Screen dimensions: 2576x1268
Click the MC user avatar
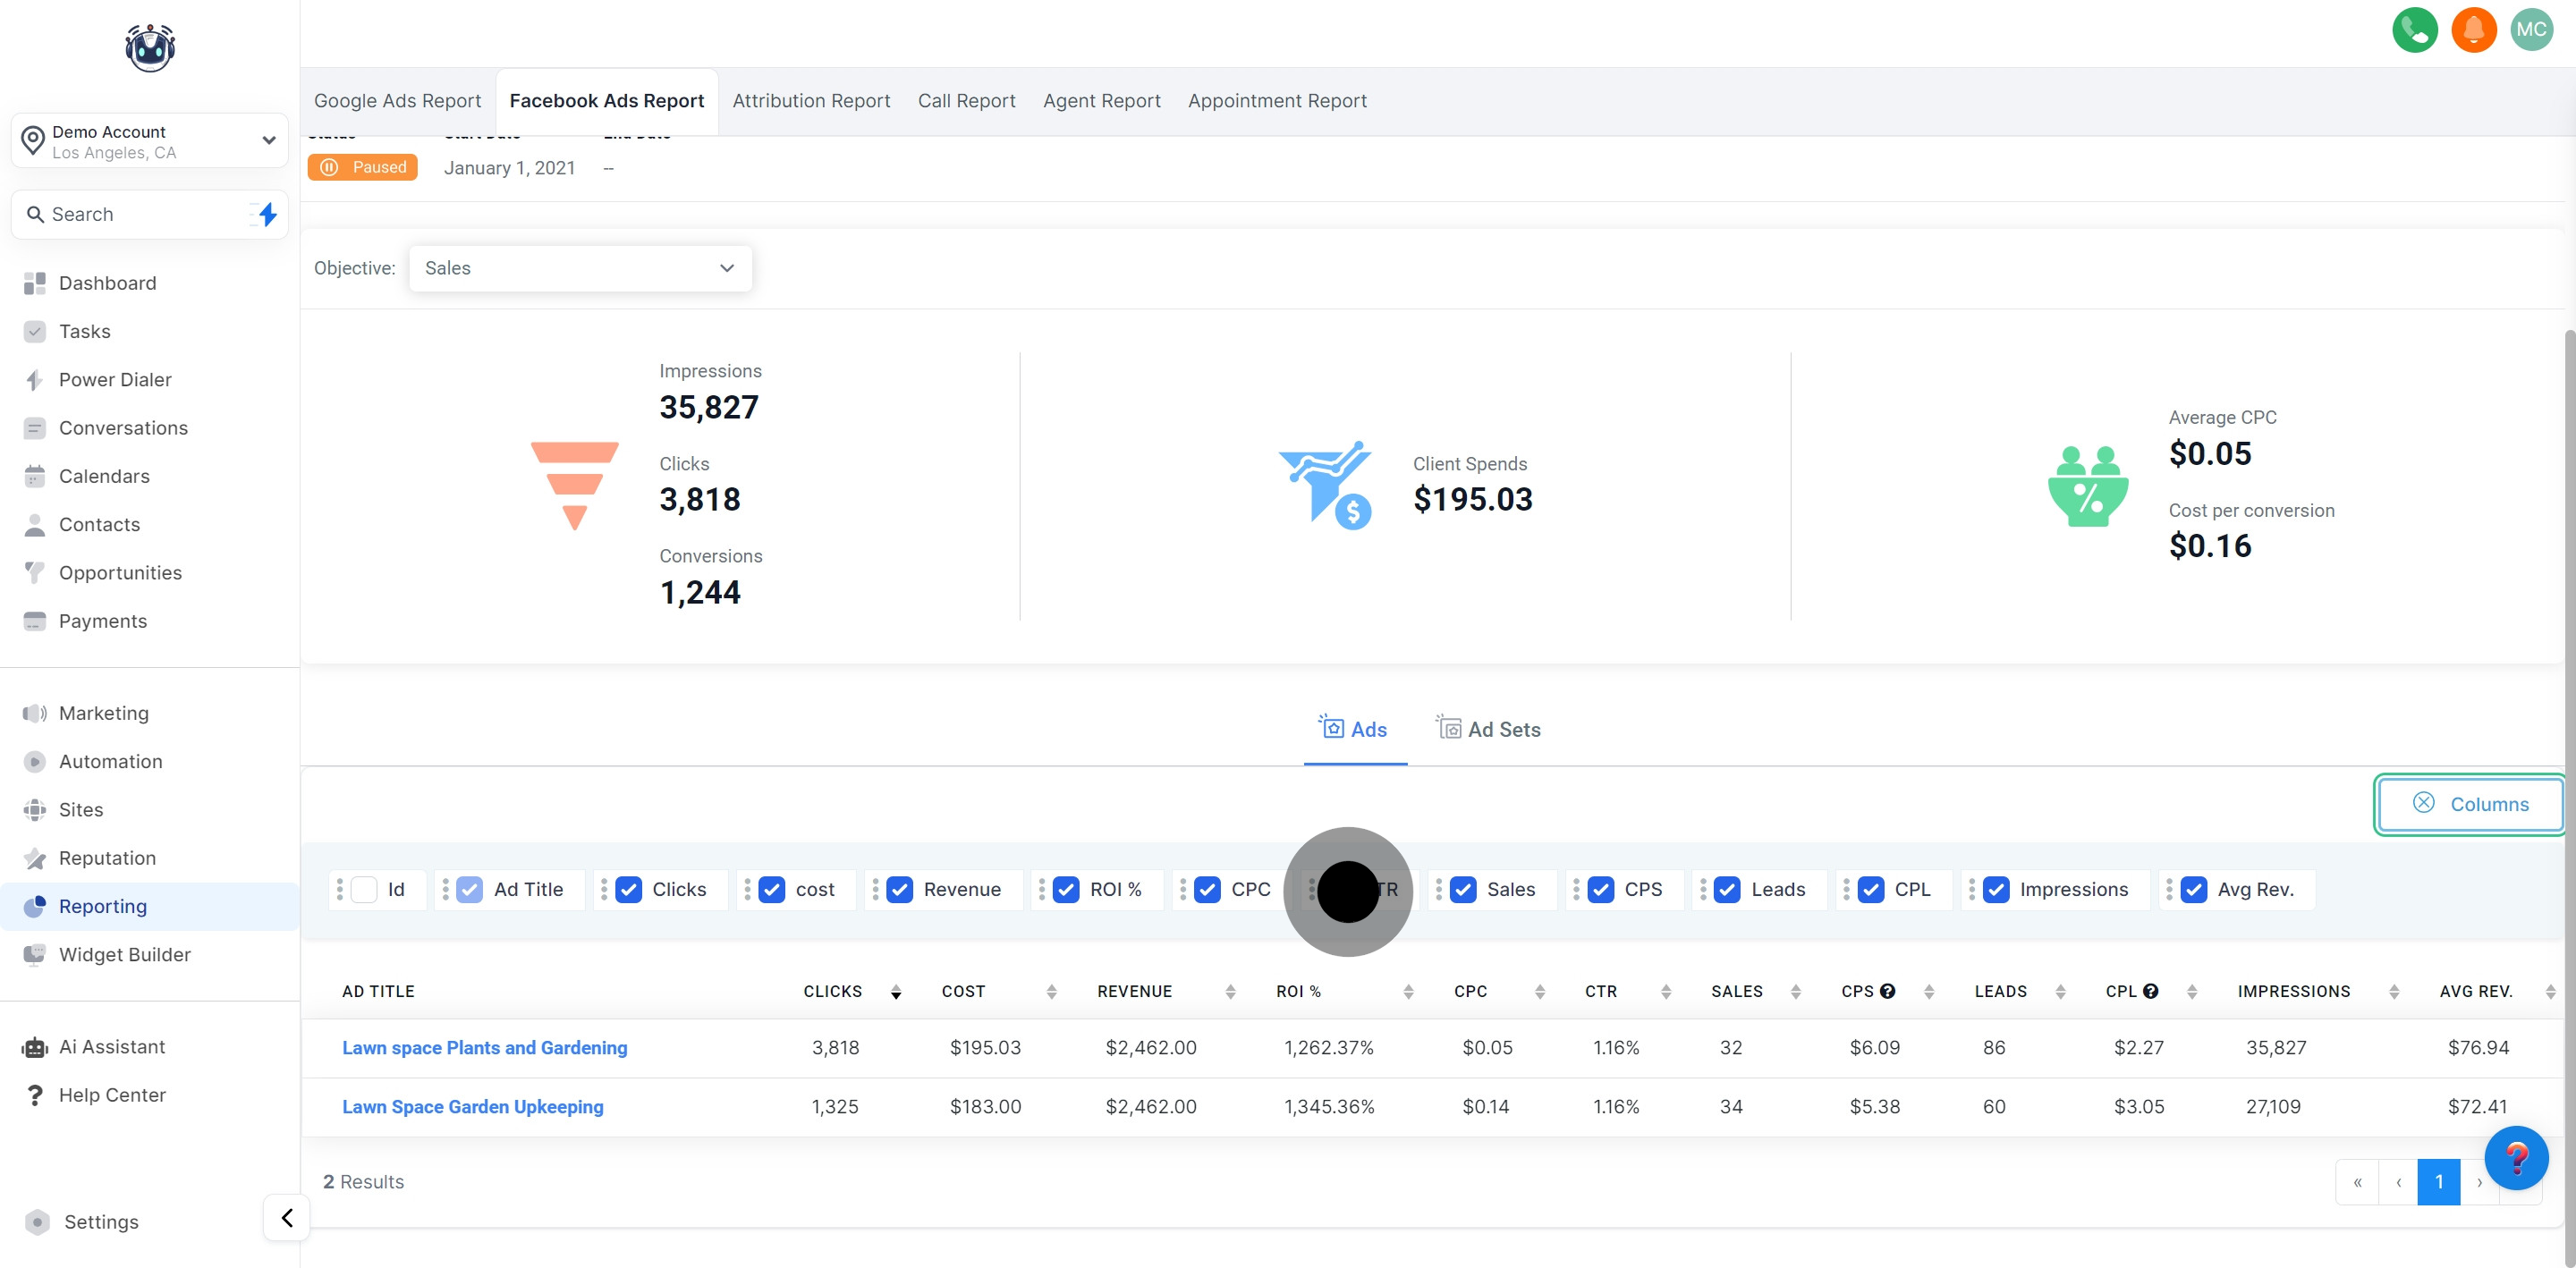(2531, 30)
